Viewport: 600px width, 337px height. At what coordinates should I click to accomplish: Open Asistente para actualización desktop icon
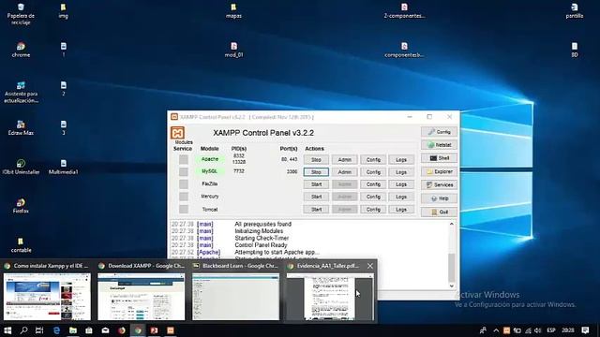pos(21,92)
